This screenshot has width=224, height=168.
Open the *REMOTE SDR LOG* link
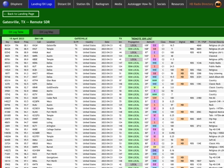141,39
